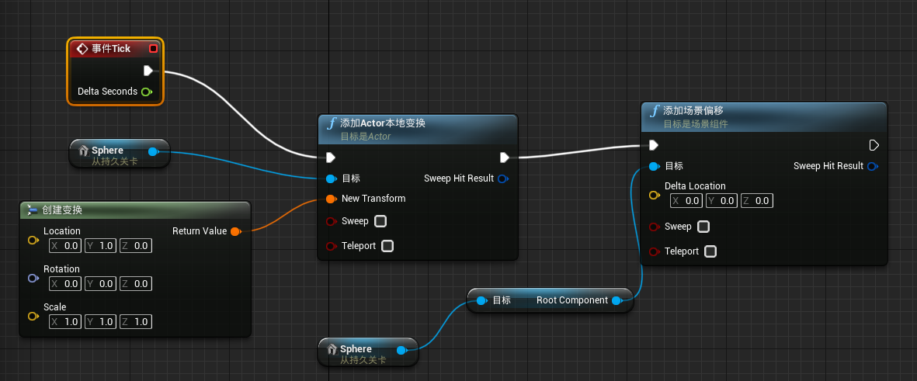Viewport: 917px width, 381px height.
Task: Click the Delta Location X value field
Action: coord(686,201)
